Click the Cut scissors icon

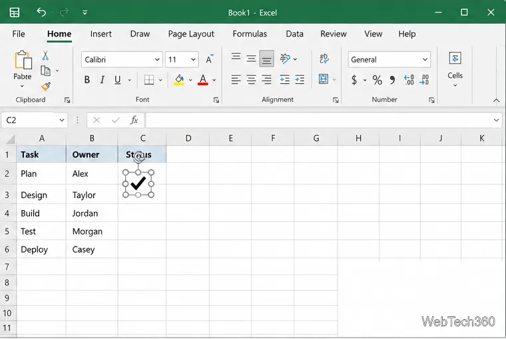coord(45,56)
